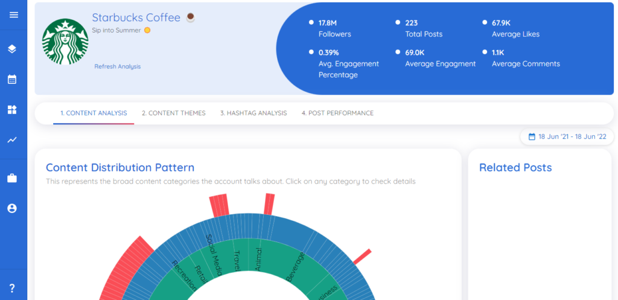
Task: Click the Starbucks logo avatar
Action: (x=65, y=42)
